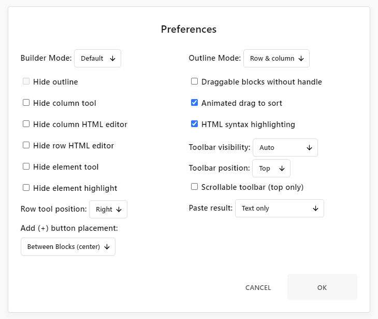Confirm preferences with the OK button
Image resolution: width=378 pixels, height=319 pixels.
click(x=322, y=287)
